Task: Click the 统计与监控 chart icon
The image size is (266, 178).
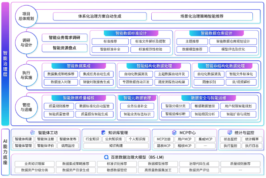Action: point(230,133)
